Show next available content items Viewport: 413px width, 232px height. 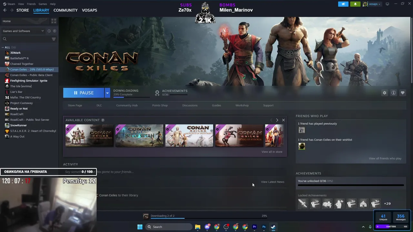[277, 120]
